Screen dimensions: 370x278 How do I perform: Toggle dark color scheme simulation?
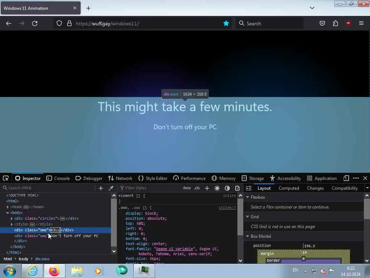(x=227, y=188)
